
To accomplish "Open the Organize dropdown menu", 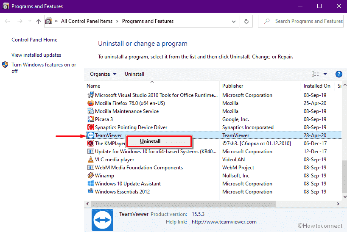I will (103, 74).
